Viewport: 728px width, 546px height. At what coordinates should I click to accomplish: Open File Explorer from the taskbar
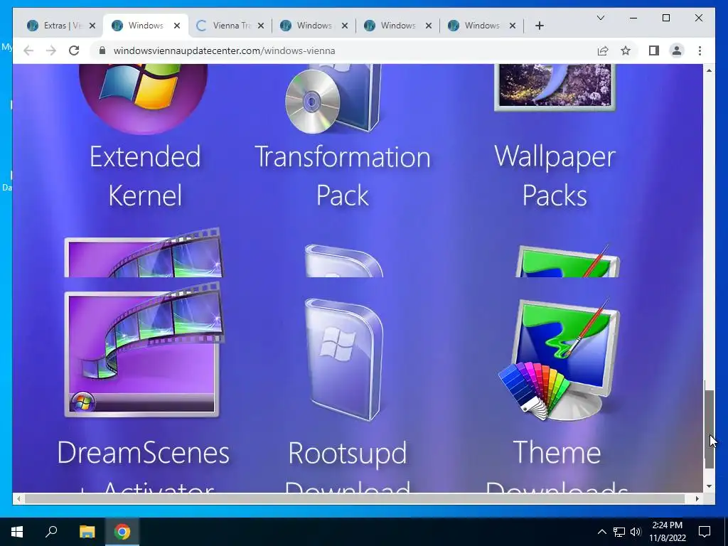[87, 532]
